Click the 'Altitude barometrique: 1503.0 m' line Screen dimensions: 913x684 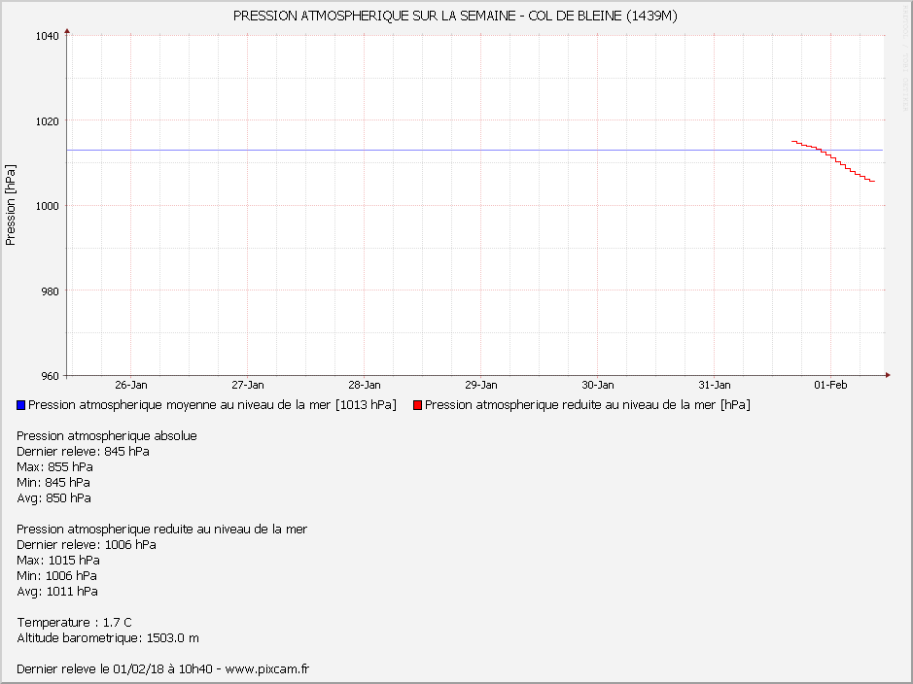click(108, 638)
